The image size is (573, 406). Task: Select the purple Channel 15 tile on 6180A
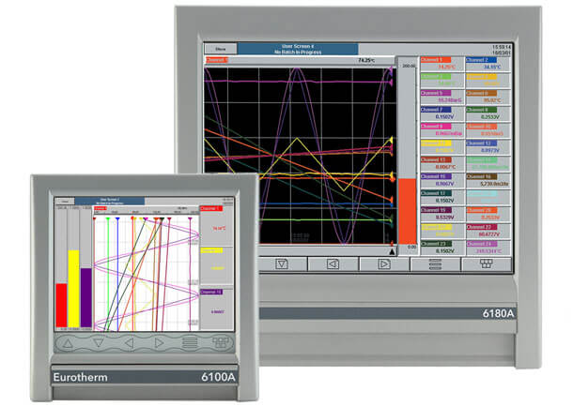[x=442, y=181]
